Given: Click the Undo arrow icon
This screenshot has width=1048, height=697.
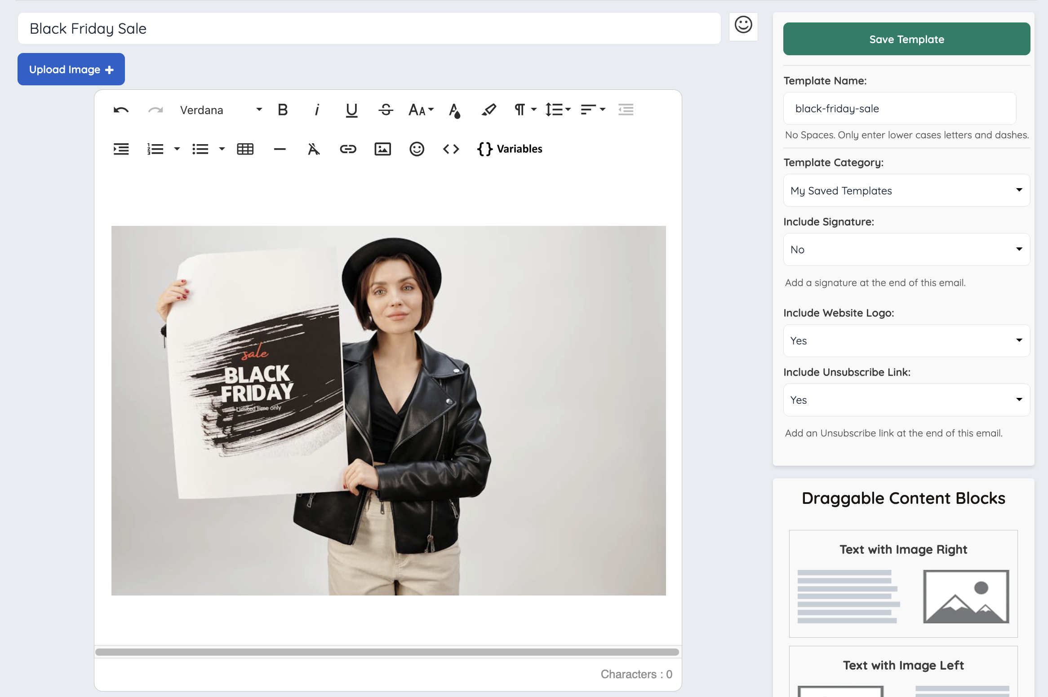Looking at the screenshot, I should tap(121, 110).
